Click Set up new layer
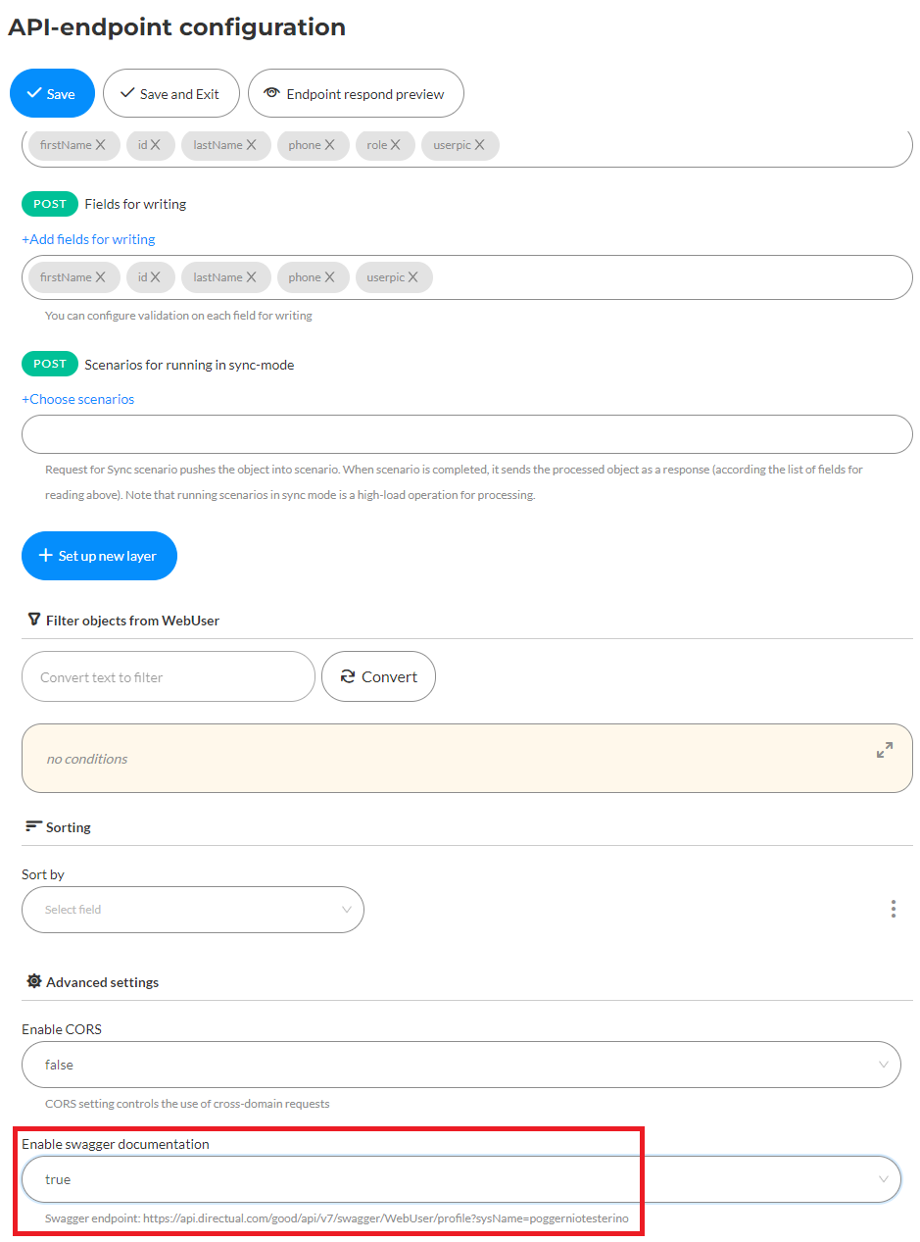920x1242 pixels. 99,556
